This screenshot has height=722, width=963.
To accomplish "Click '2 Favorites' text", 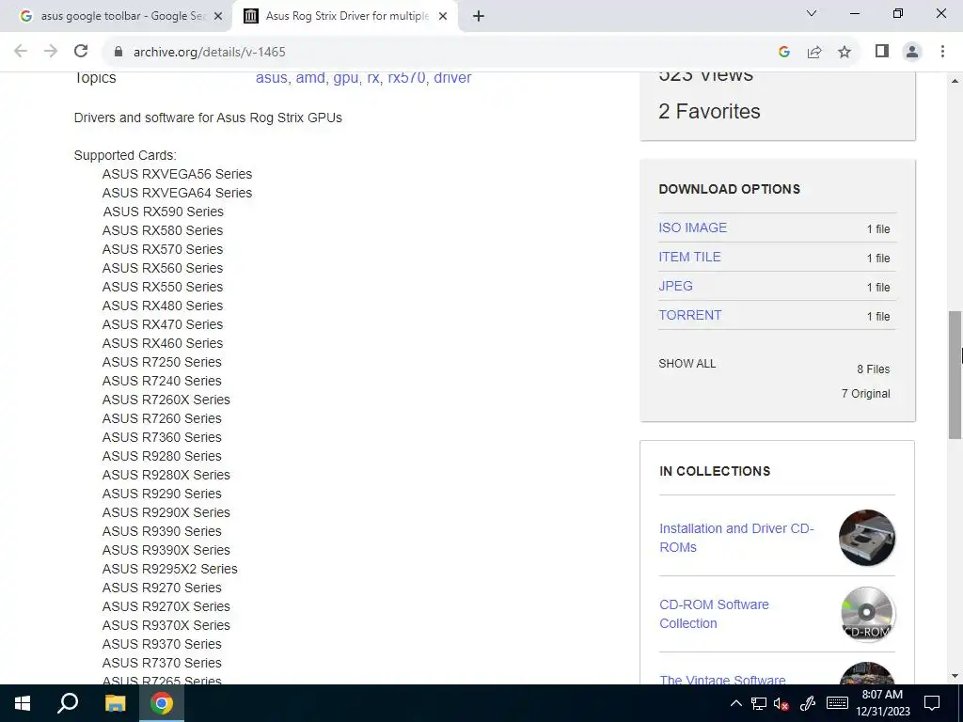I will click(x=709, y=111).
